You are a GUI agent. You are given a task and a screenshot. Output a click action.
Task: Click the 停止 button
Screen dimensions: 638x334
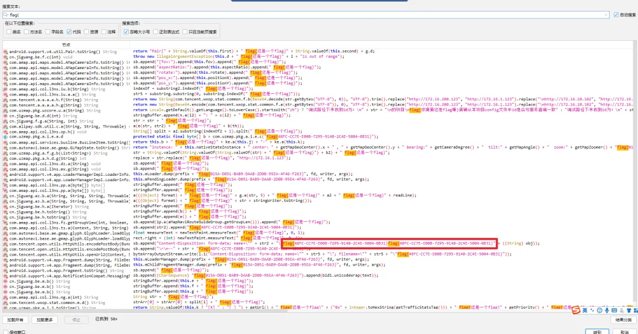76,320
